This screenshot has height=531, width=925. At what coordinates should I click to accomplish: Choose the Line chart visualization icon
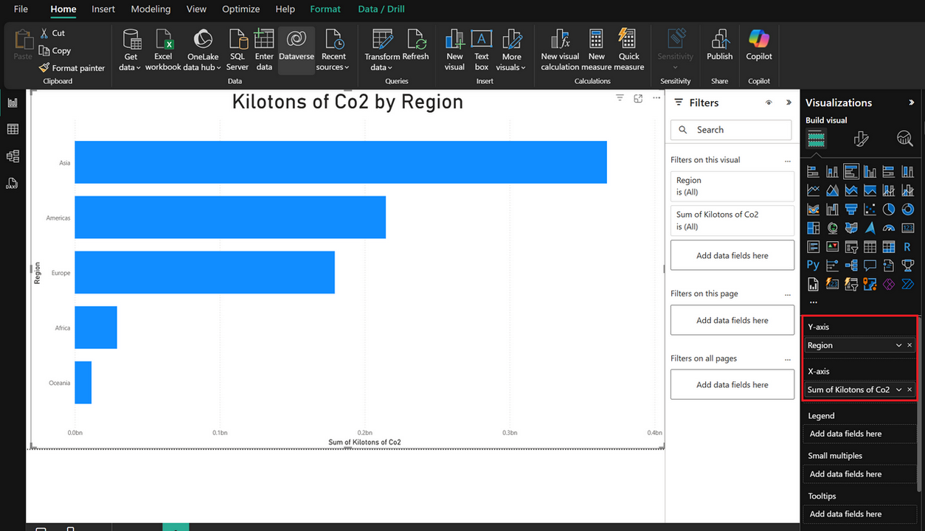coord(813,190)
